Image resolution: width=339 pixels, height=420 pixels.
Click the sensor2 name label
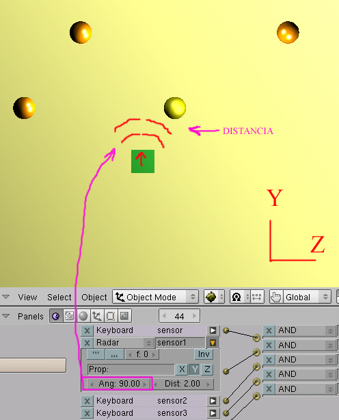pyautogui.click(x=172, y=401)
